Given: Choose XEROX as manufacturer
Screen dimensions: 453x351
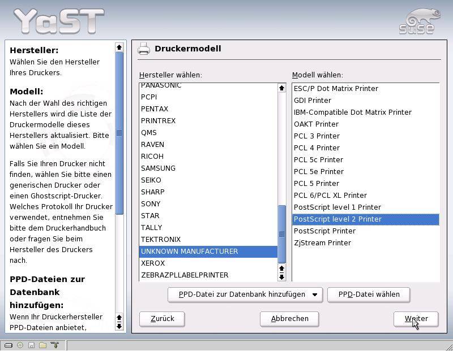Looking at the screenshot, I should coord(208,263).
